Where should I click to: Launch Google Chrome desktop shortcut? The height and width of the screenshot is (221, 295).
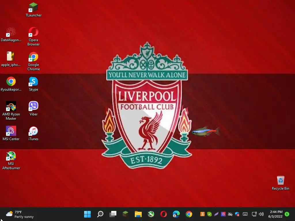click(33, 62)
